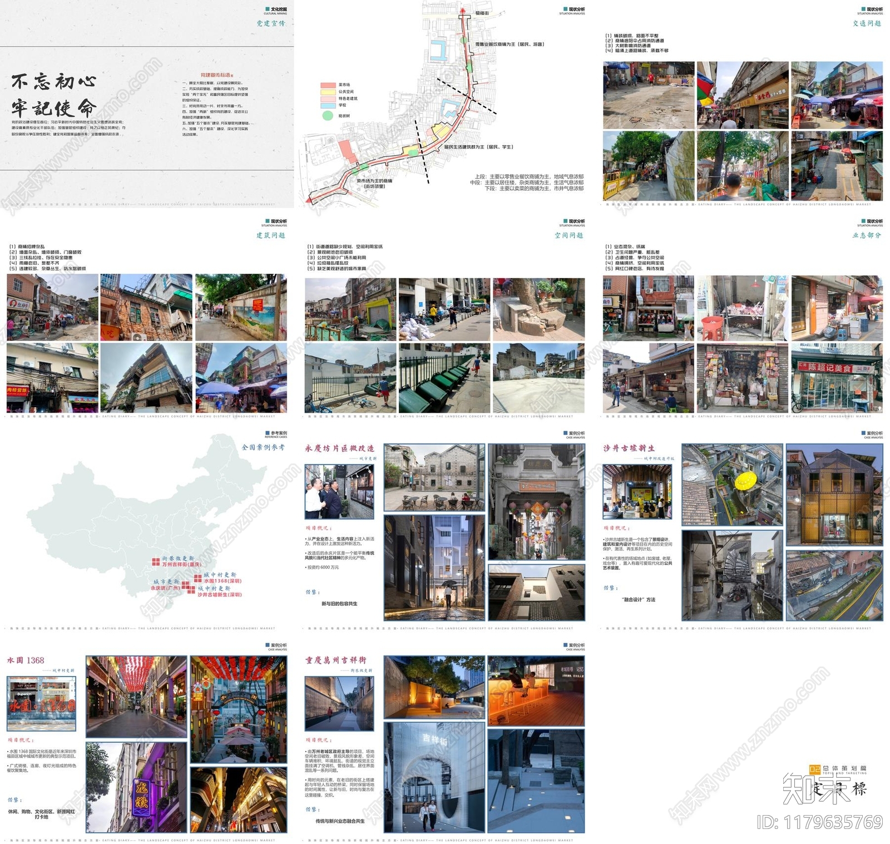
Task: Select the '空间问题' slide heading
Action: pos(568,235)
